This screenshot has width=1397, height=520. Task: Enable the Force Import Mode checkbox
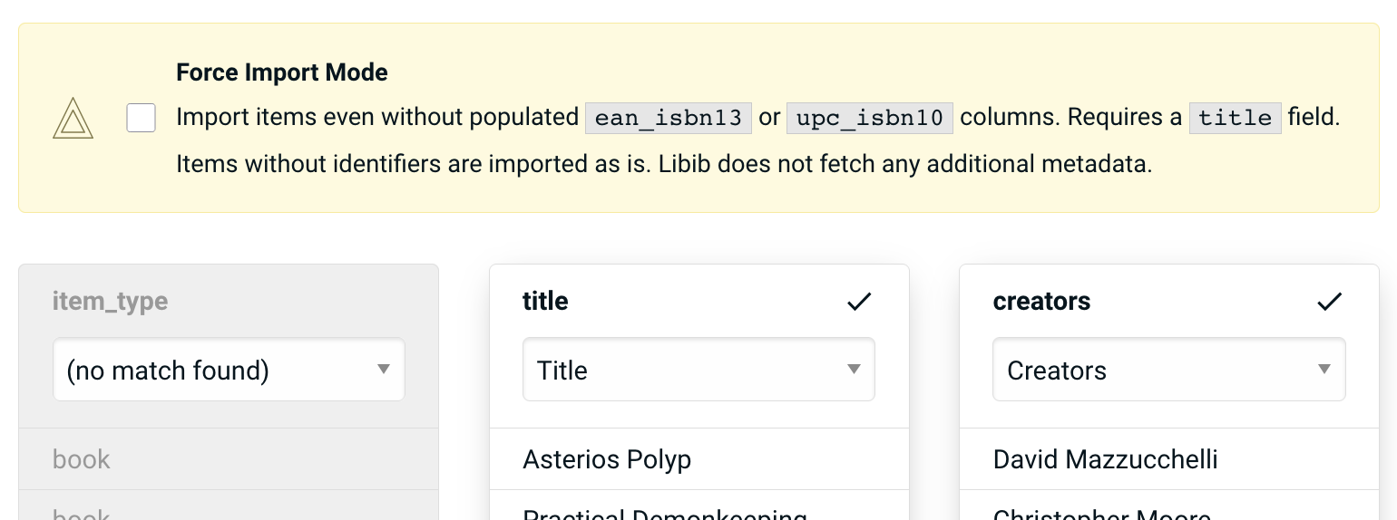[x=142, y=118]
